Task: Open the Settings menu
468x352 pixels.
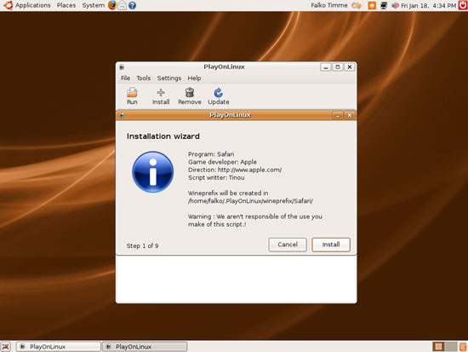Action: coord(169,78)
